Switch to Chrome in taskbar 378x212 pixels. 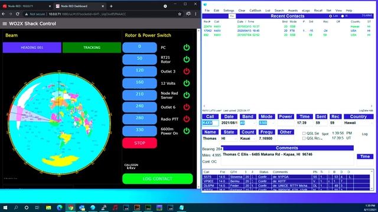pos(71,207)
